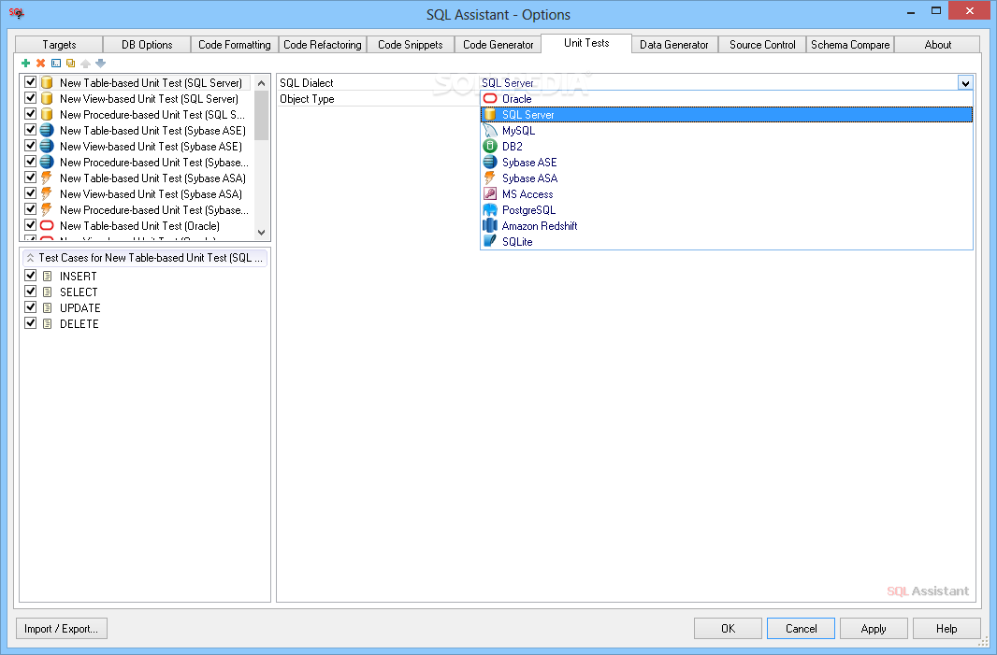997x655 pixels.
Task: Click the OK button
Action: pyautogui.click(x=728, y=628)
